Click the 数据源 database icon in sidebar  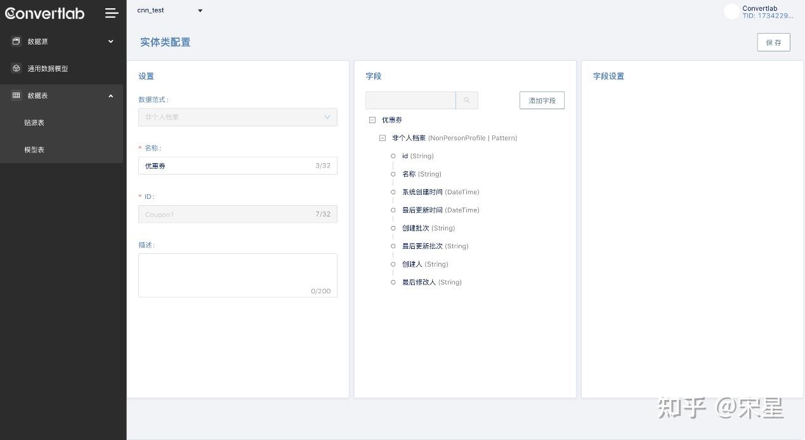(16, 41)
